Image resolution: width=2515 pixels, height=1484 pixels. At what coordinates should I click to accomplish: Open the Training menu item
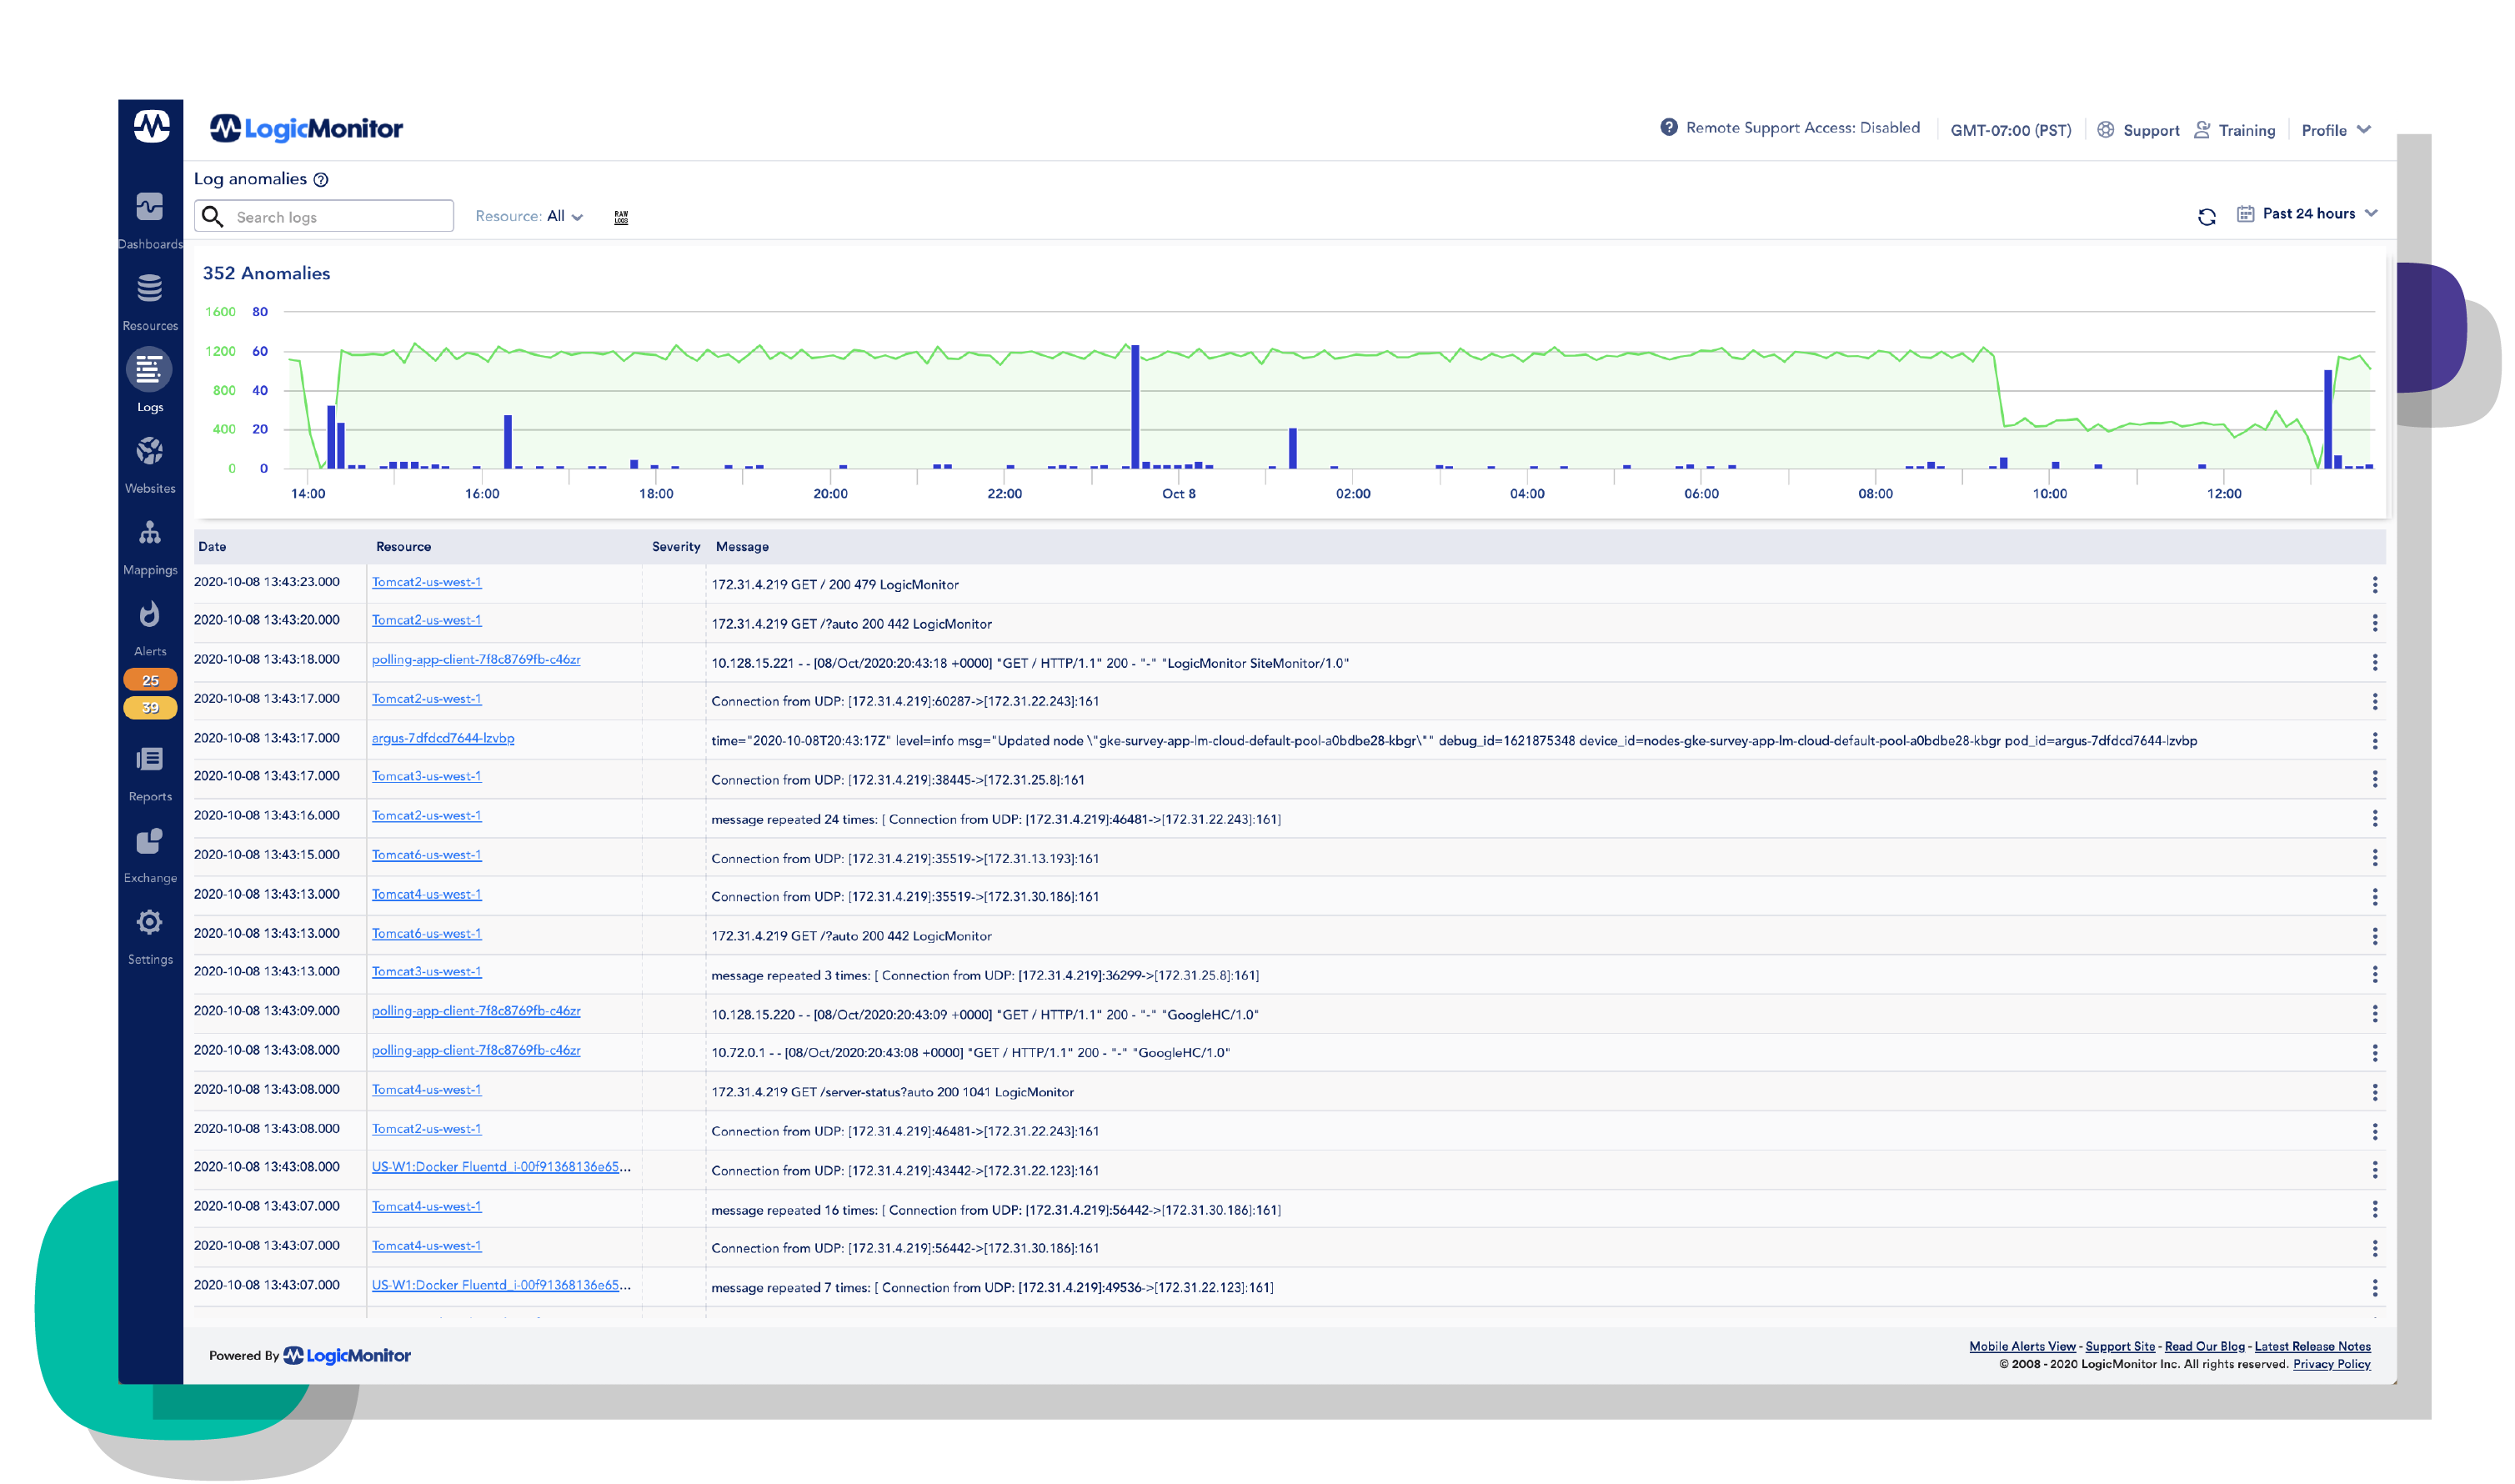click(x=2235, y=130)
